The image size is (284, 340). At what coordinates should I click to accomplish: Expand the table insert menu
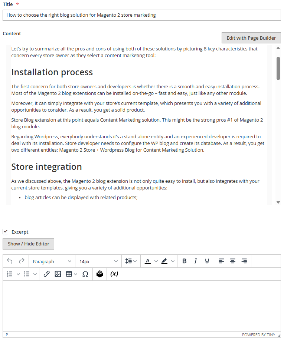72,274
